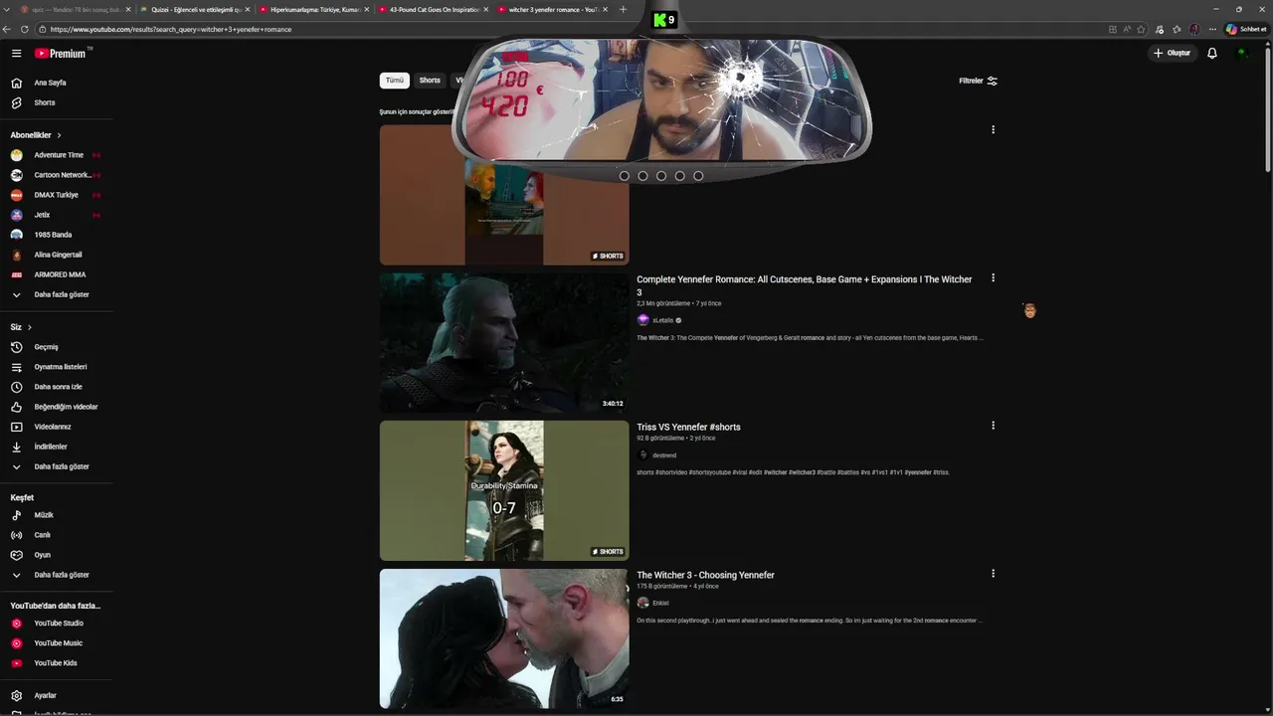The height and width of the screenshot is (716, 1273).
Task: Open Videolarınız in the sidebar
Action: [x=53, y=427]
